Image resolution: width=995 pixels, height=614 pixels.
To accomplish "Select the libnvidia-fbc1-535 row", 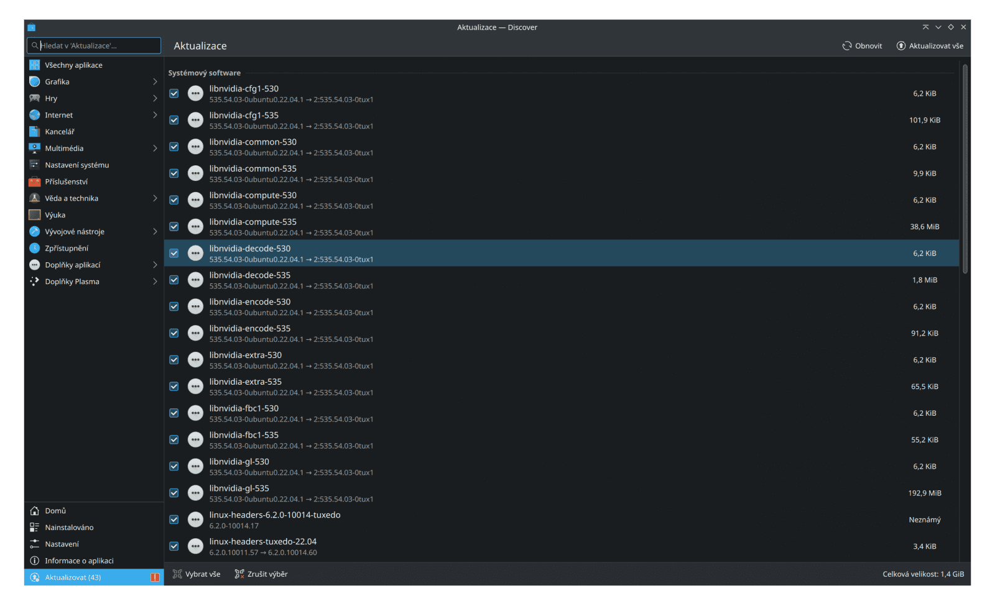I will [x=562, y=440].
